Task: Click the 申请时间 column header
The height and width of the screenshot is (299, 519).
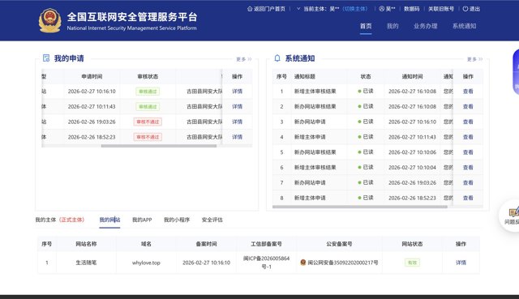Action: tap(92, 76)
